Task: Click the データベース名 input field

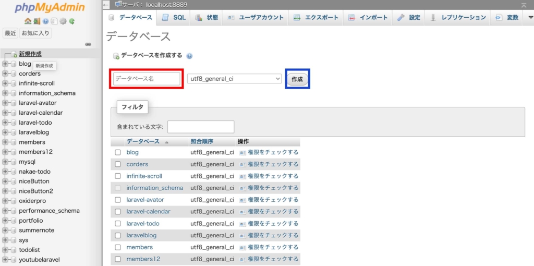Action: 147,79
